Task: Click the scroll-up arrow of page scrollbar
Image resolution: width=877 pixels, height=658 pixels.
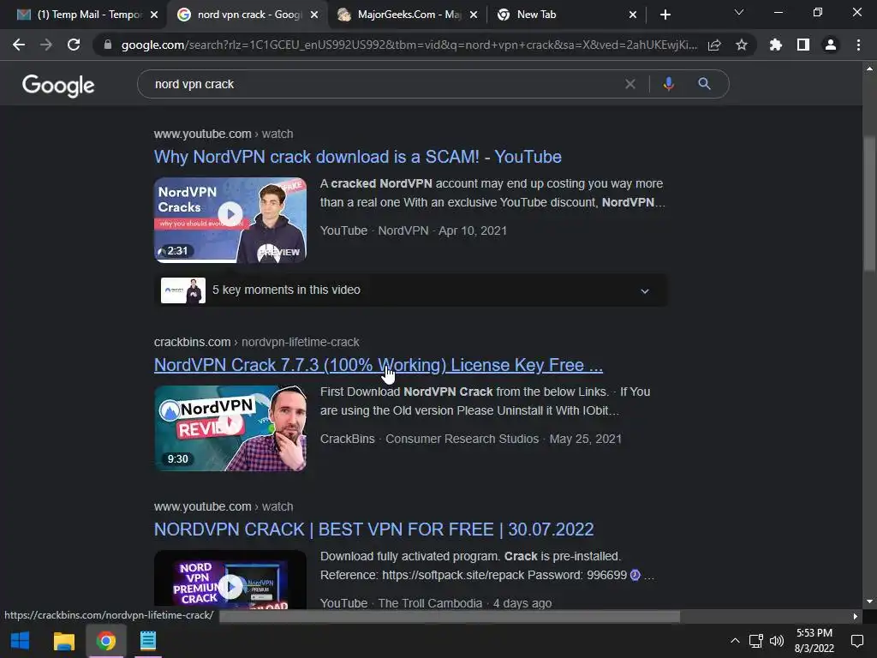Action: click(x=869, y=69)
